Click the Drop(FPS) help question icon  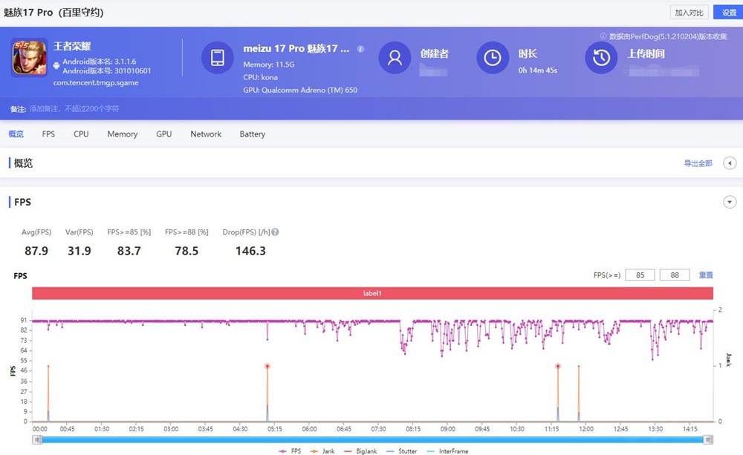point(275,232)
